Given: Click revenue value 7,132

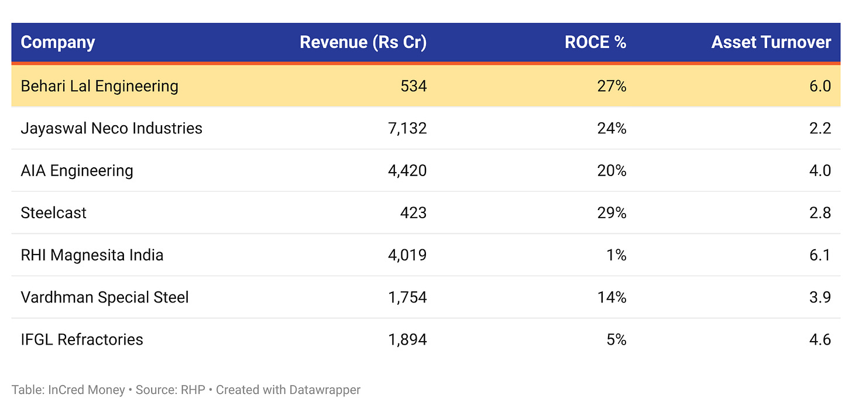Looking at the screenshot, I should tap(408, 128).
